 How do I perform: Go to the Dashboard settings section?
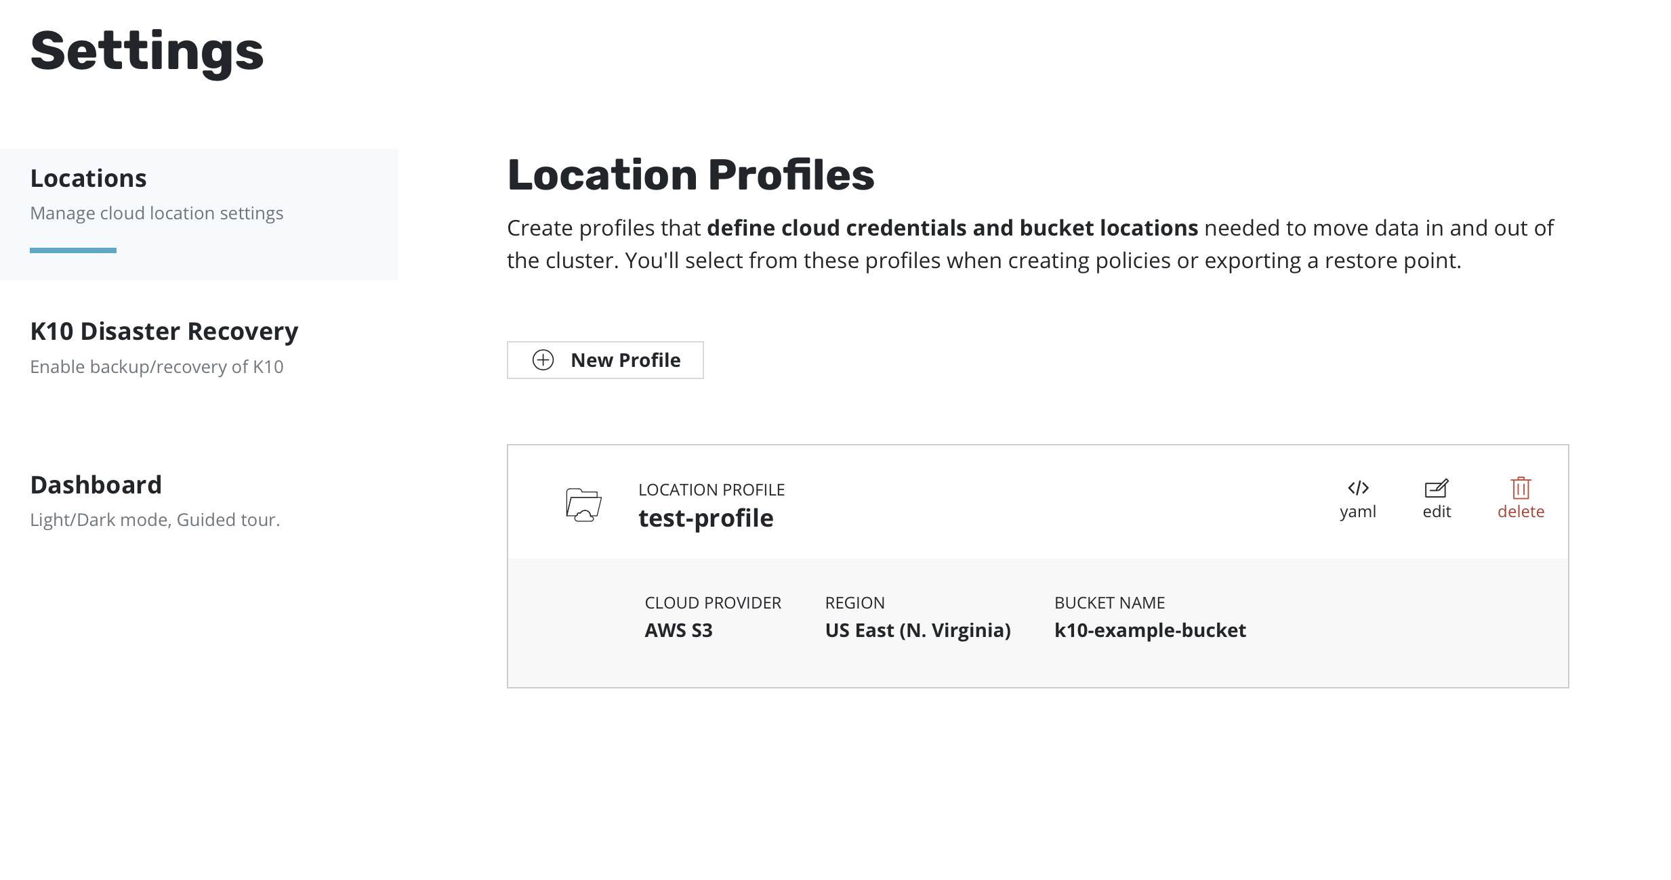[96, 485]
